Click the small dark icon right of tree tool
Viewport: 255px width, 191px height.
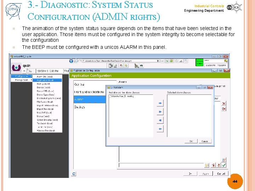point(141,66)
